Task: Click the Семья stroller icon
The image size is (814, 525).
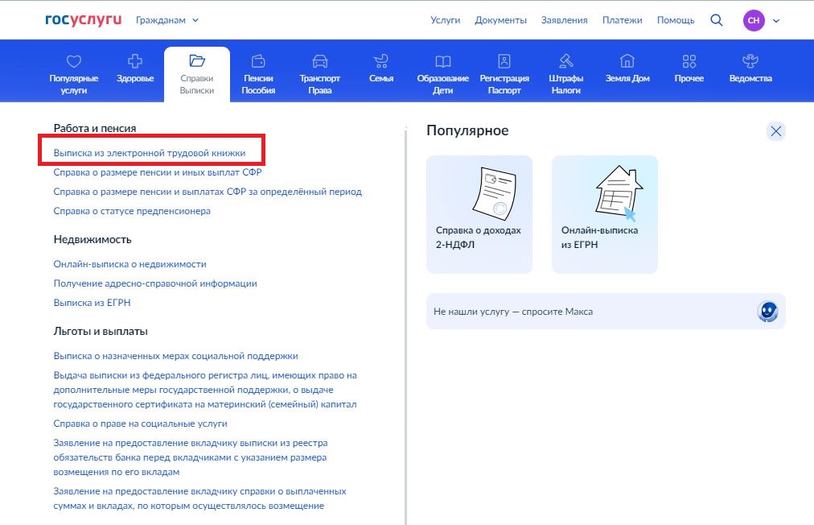Action: coord(381,62)
